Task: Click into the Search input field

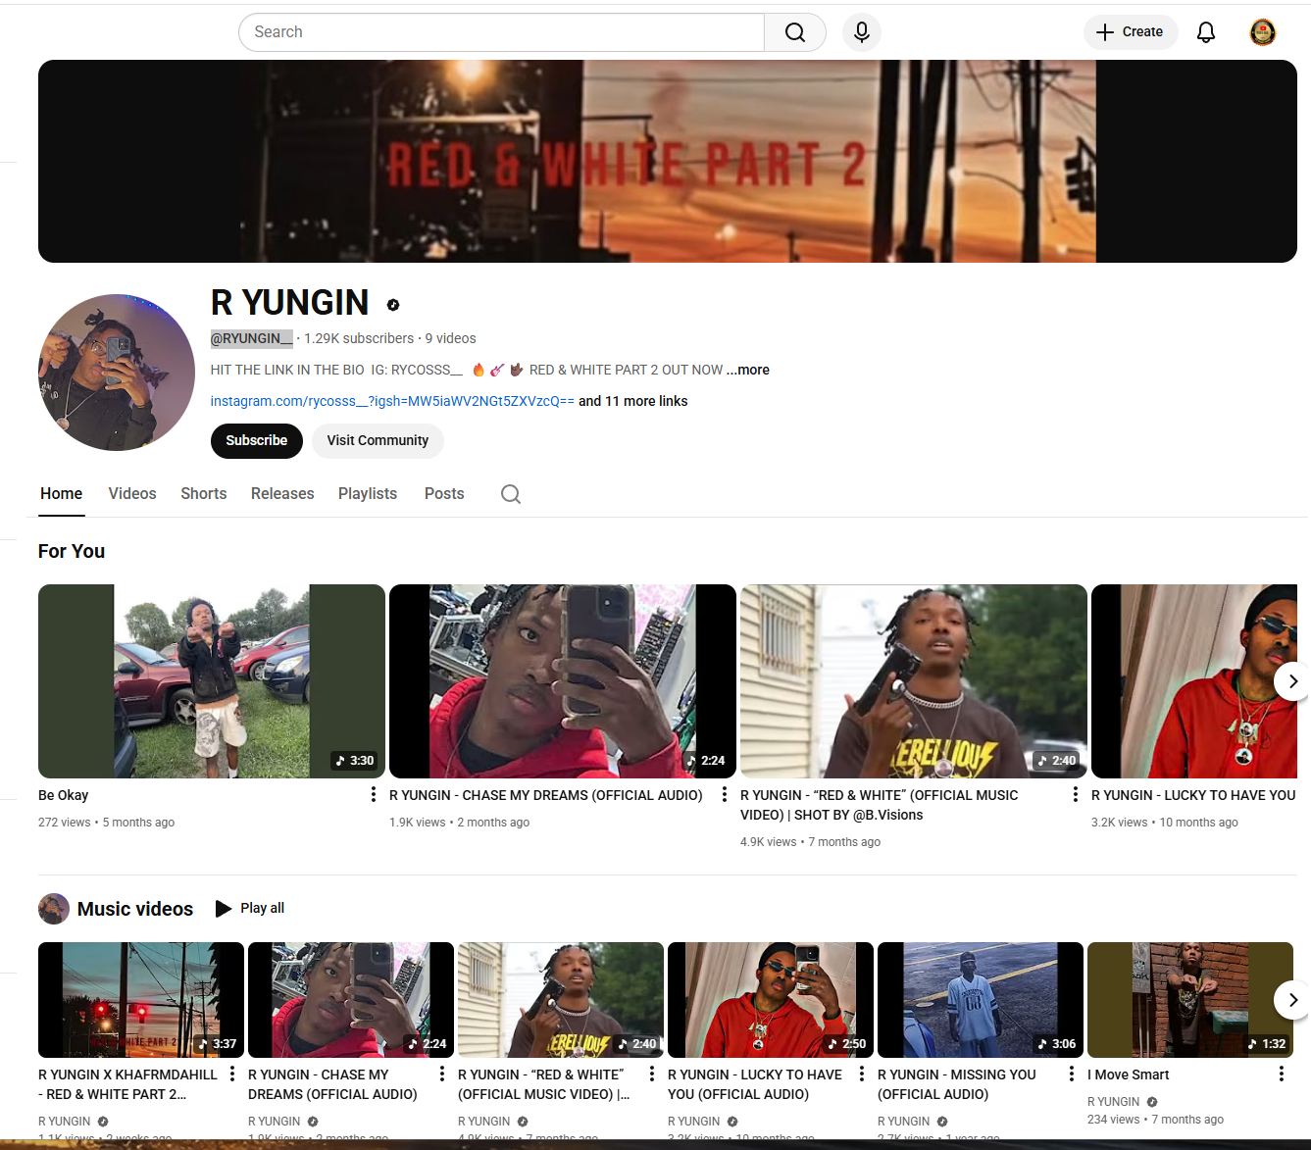Action: coord(500,32)
